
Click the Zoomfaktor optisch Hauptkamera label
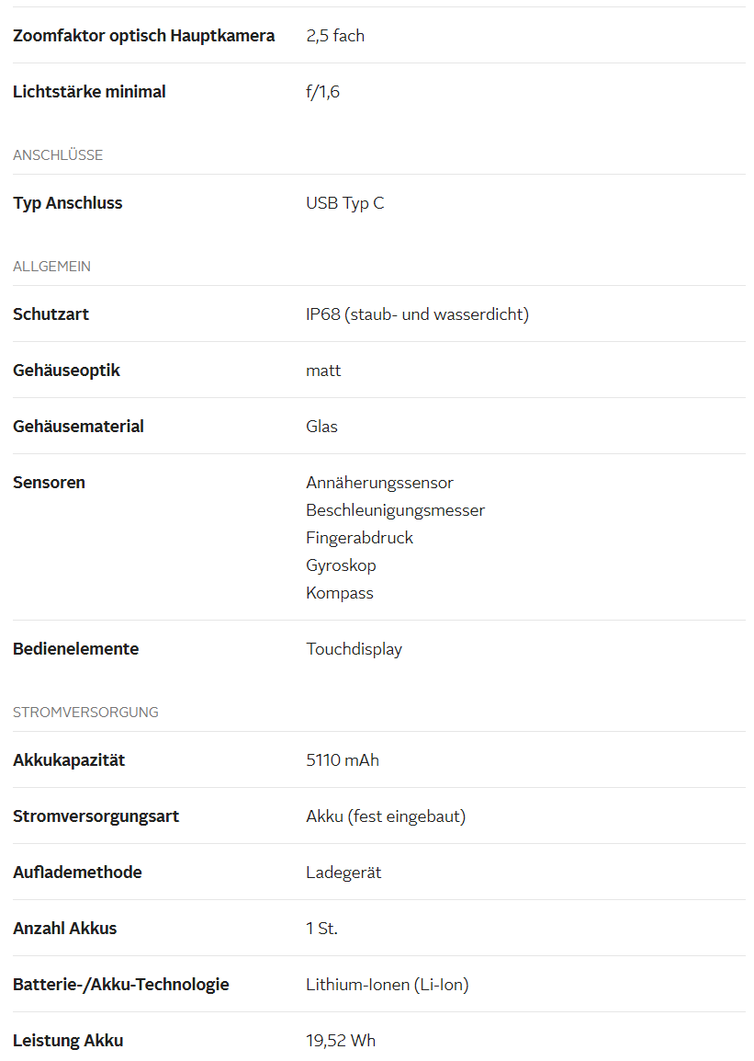tap(144, 36)
